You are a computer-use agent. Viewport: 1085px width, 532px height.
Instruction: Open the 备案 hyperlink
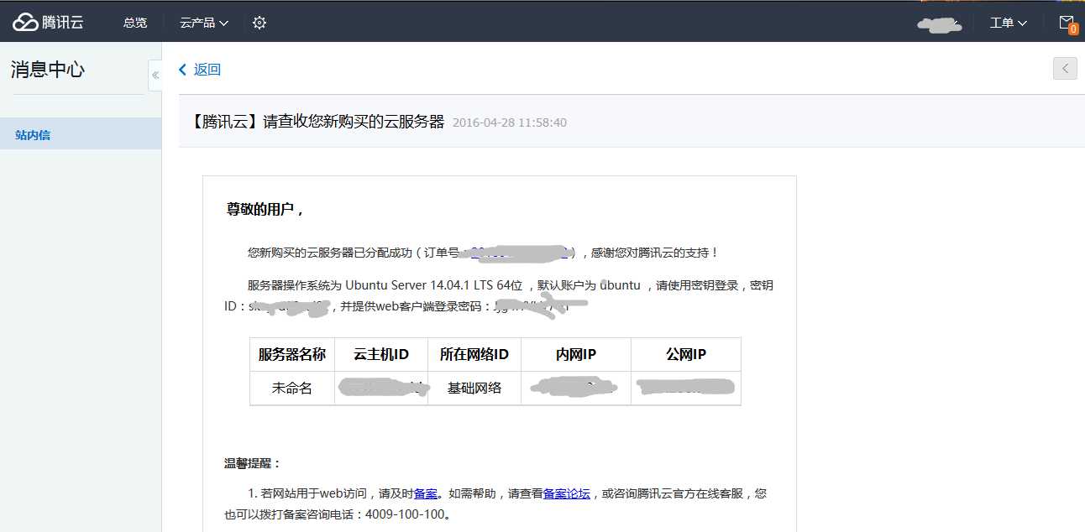tap(424, 493)
